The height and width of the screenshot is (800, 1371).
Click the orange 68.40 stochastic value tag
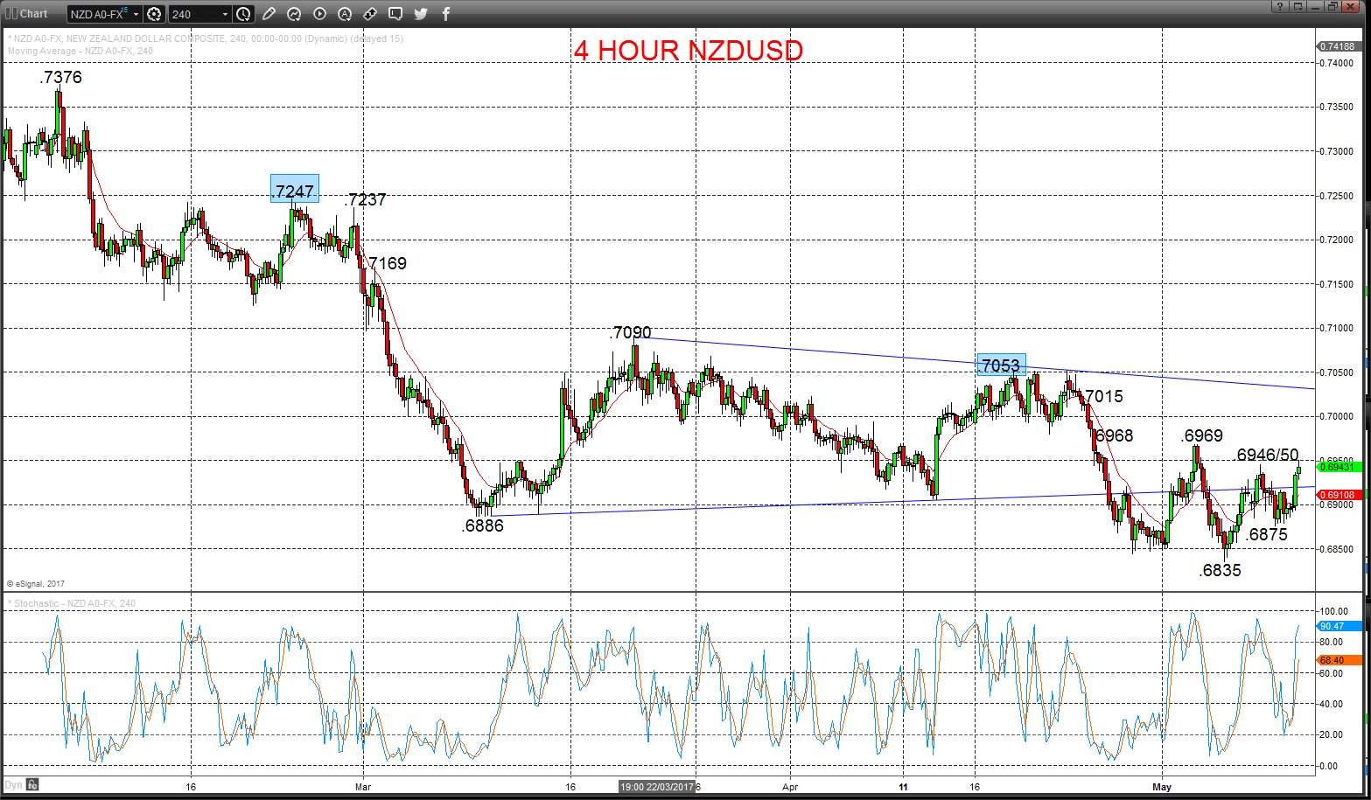click(x=1339, y=660)
